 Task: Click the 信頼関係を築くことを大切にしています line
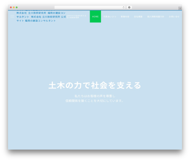coord(94,101)
